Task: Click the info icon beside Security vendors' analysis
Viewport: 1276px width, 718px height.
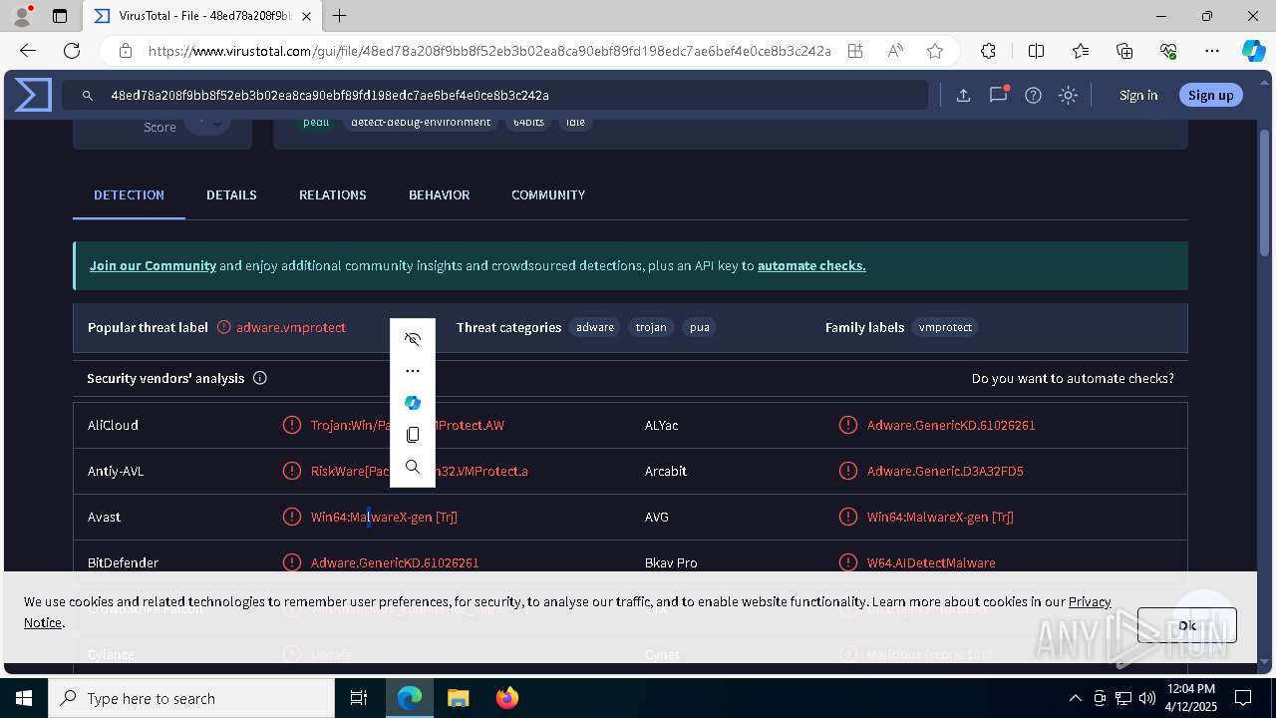Action: (x=260, y=379)
